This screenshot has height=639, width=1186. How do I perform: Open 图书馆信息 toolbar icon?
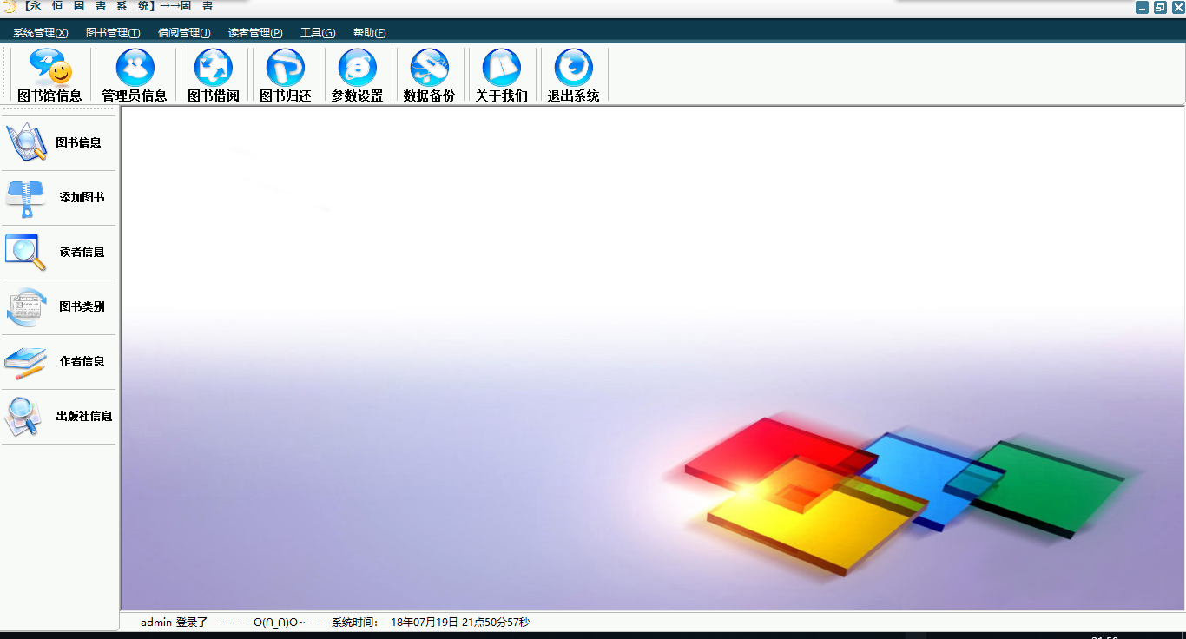point(49,76)
